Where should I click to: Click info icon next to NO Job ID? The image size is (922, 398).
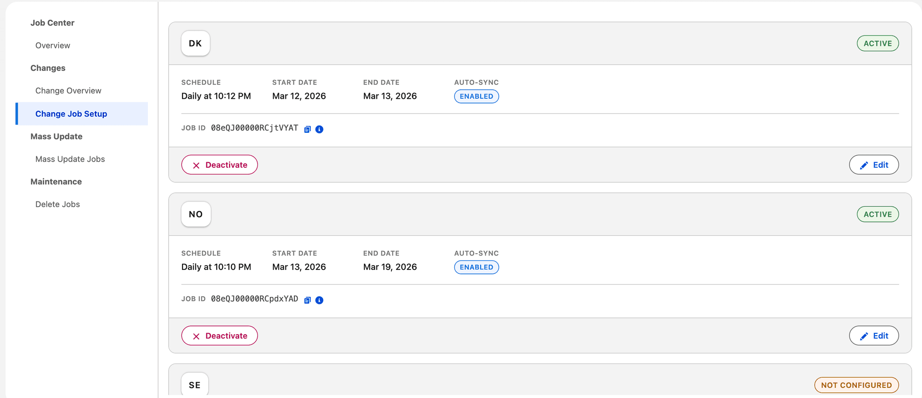coord(320,300)
